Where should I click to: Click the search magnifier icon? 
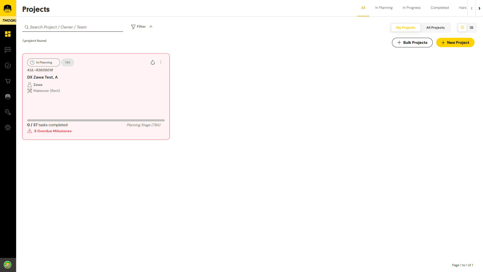[26, 27]
